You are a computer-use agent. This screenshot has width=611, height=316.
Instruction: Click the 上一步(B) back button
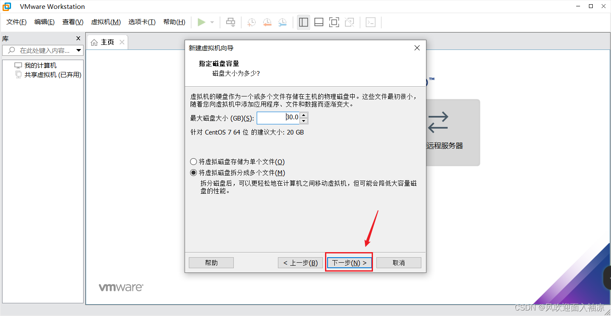pyautogui.click(x=300, y=263)
